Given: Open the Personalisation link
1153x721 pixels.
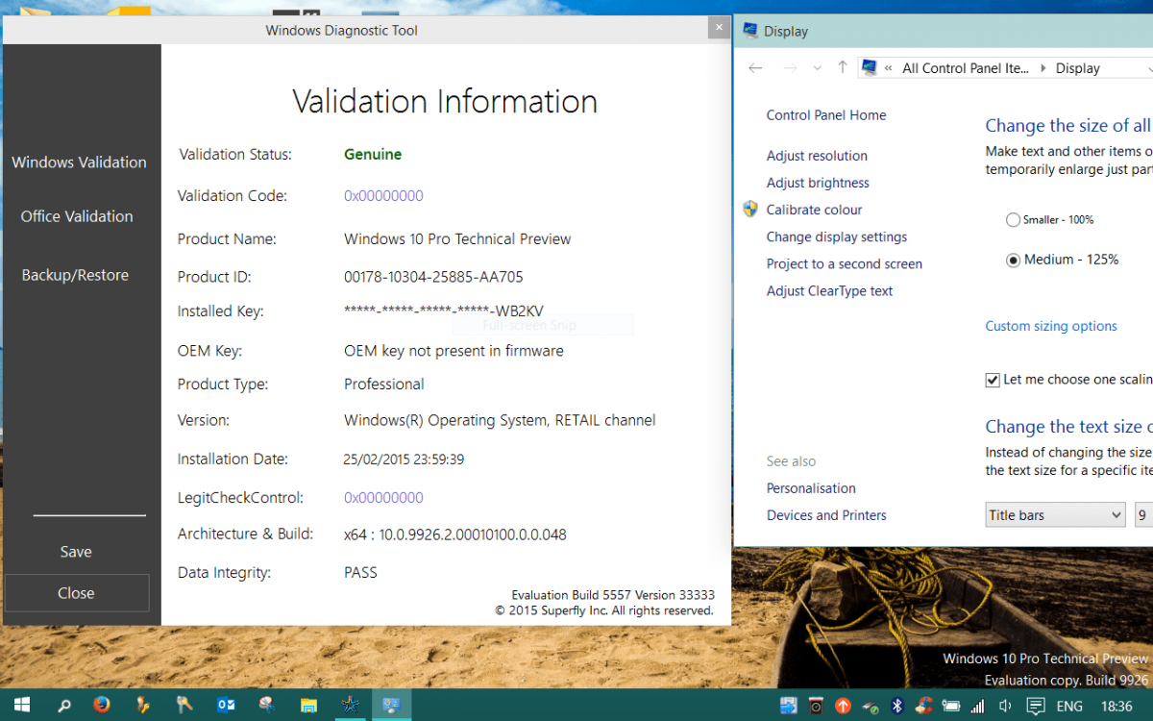Looking at the screenshot, I should pyautogui.click(x=811, y=488).
